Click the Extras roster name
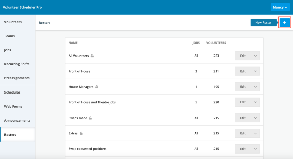The height and width of the screenshot is (159, 293). coord(73,133)
